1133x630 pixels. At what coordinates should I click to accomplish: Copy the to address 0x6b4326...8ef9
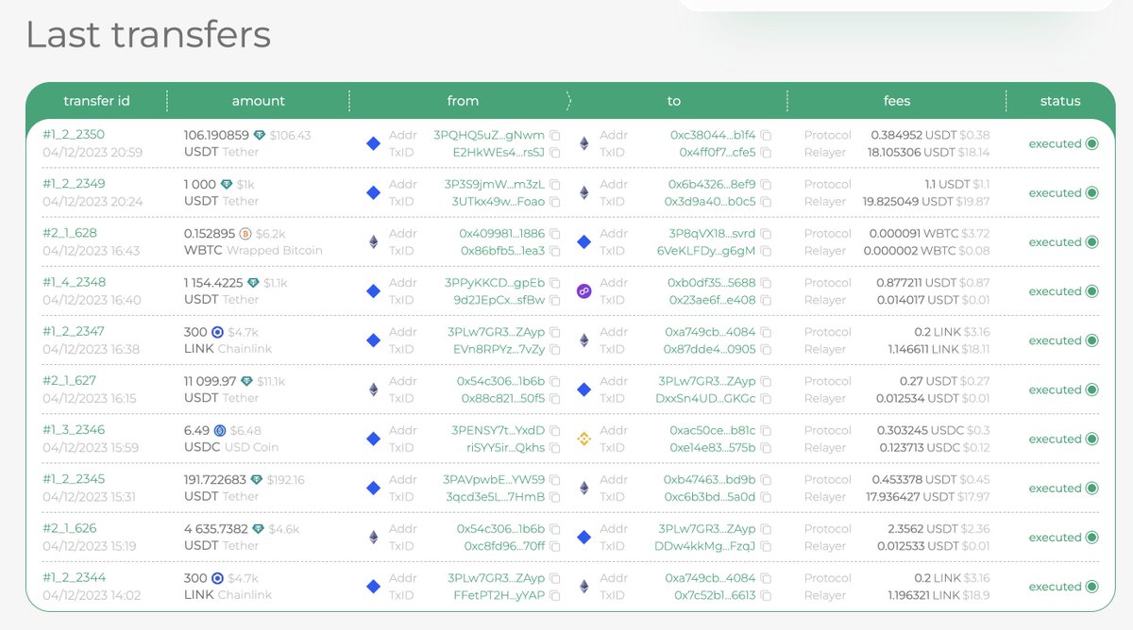click(x=766, y=185)
